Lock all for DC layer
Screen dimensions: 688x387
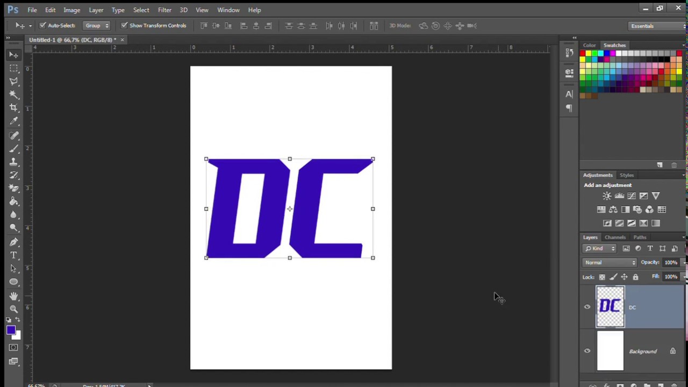pos(635,277)
